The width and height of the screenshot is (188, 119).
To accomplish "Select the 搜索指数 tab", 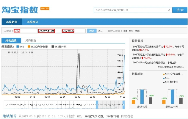I will tap(11, 40).
